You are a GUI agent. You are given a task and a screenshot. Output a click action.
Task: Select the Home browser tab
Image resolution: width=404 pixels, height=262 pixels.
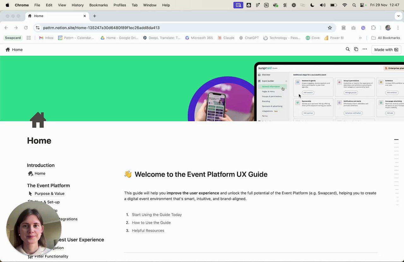(x=57, y=16)
